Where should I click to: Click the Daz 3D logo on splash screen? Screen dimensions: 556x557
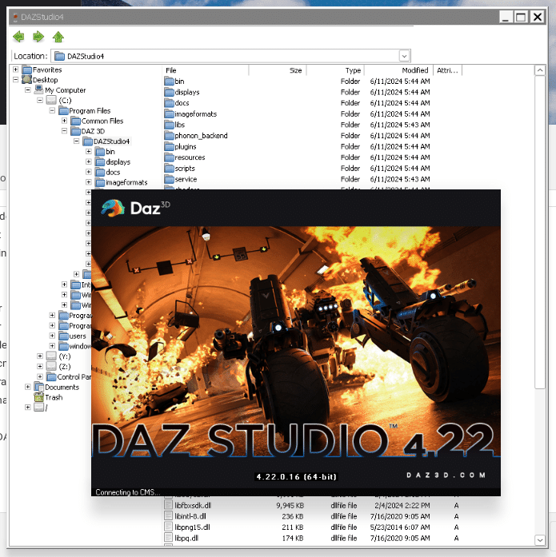[135, 208]
